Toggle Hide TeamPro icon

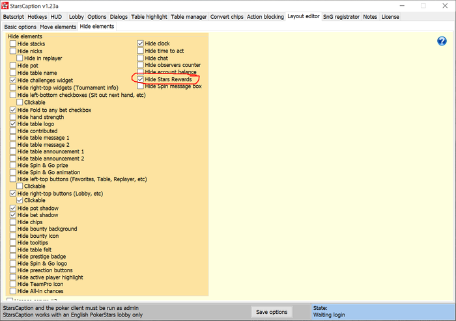click(13, 284)
